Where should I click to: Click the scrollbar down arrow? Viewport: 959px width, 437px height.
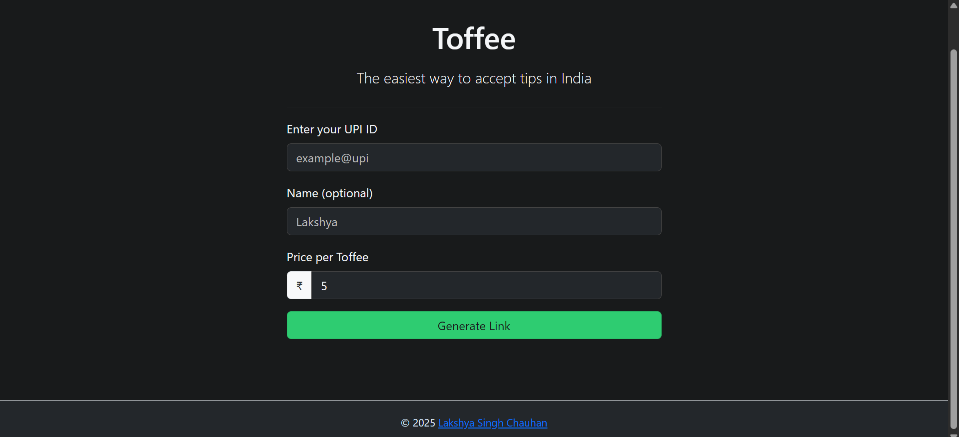click(954, 433)
